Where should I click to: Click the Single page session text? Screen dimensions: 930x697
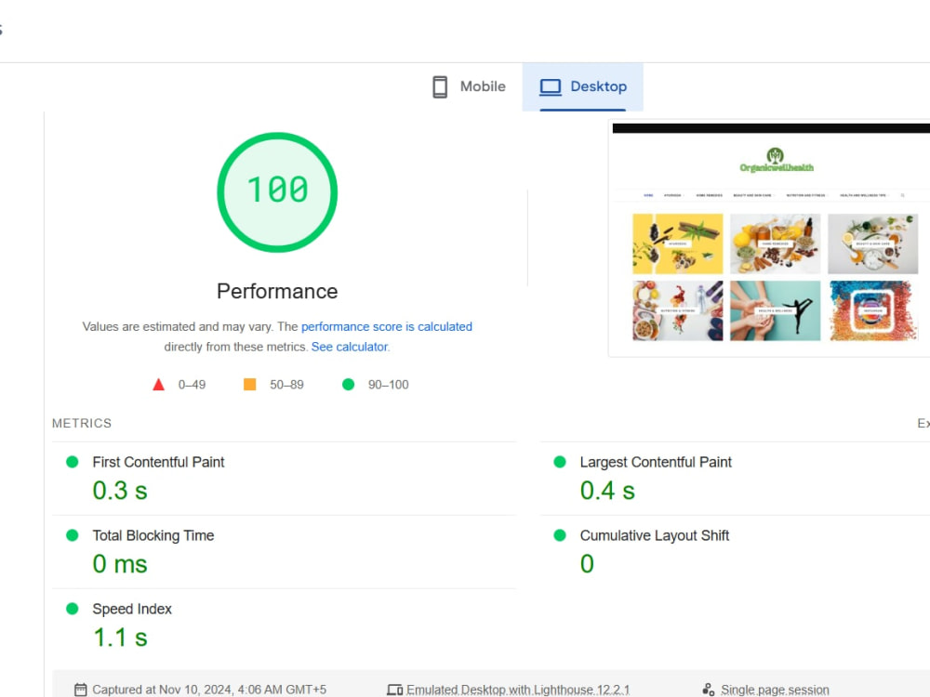pyautogui.click(x=775, y=690)
